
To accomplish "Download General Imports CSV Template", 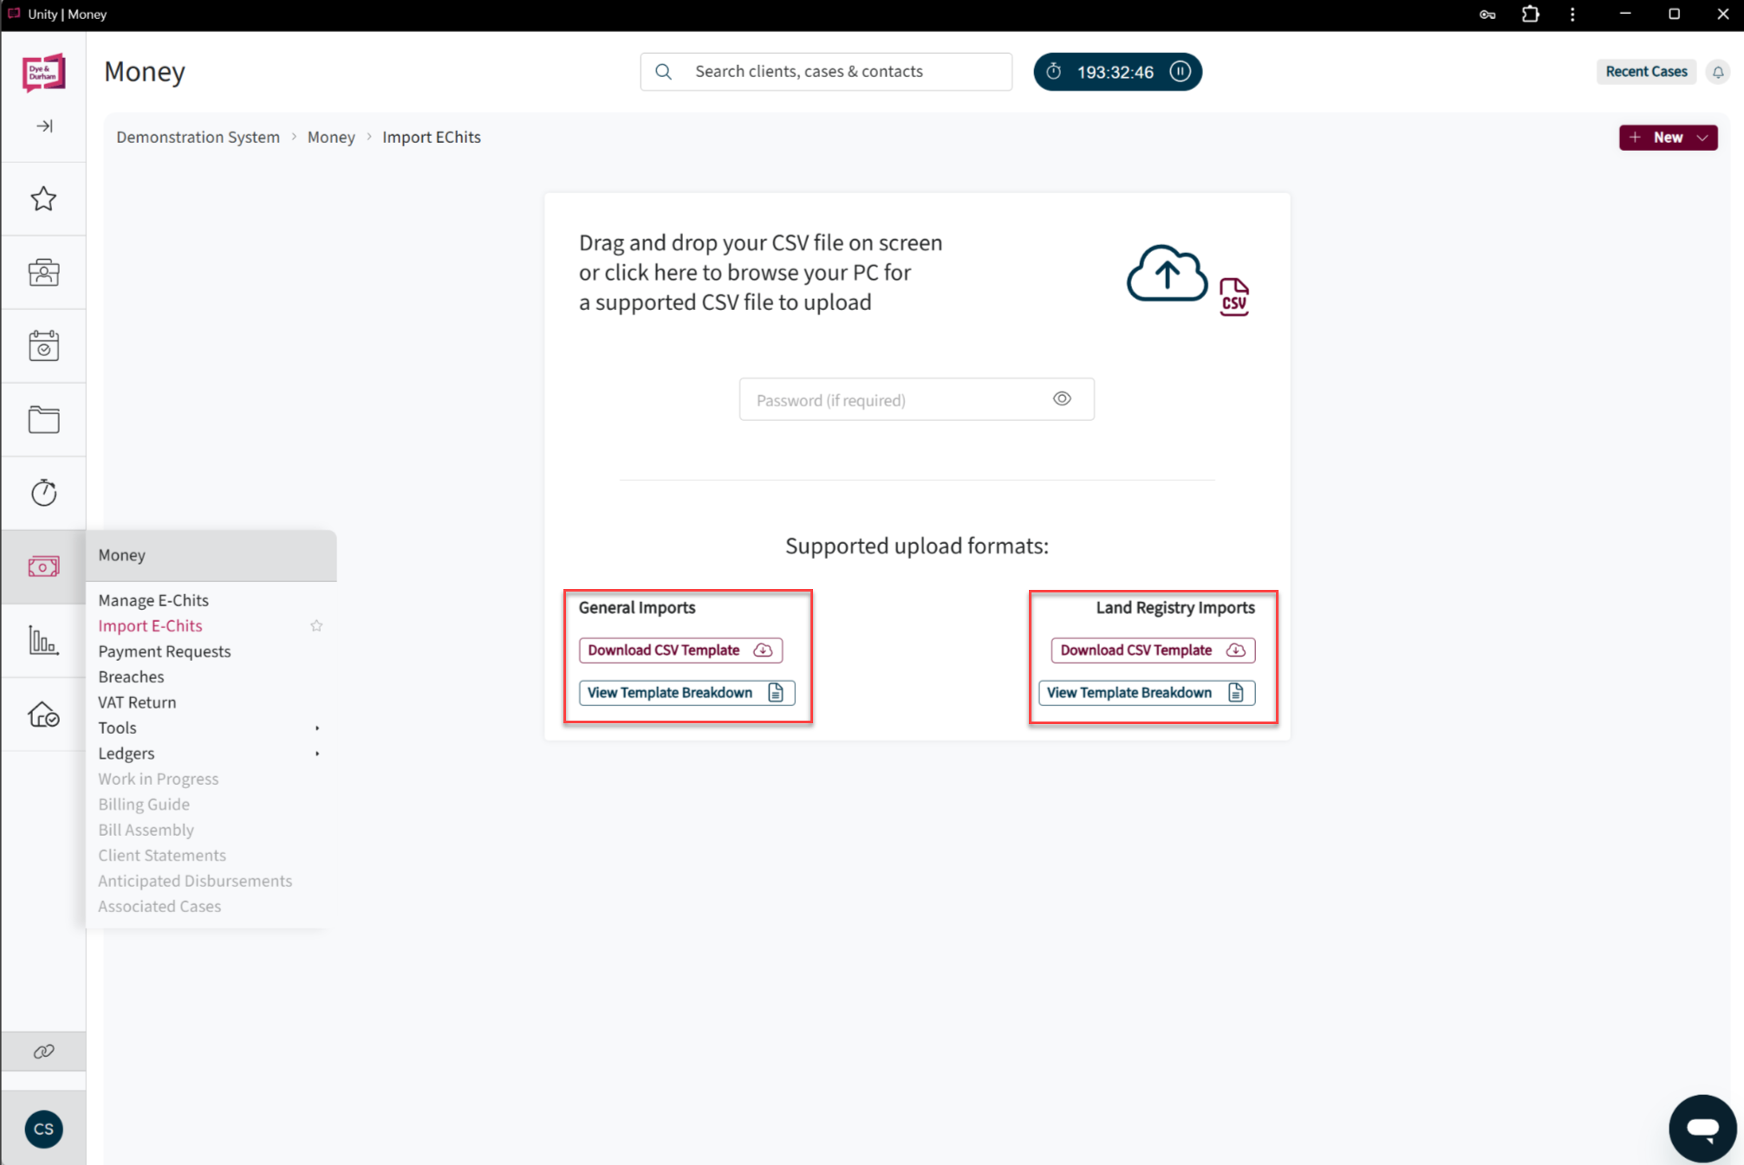I will [x=680, y=650].
